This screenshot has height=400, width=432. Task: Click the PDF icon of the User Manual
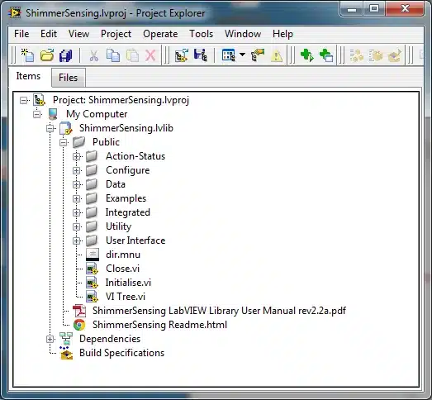(x=79, y=311)
